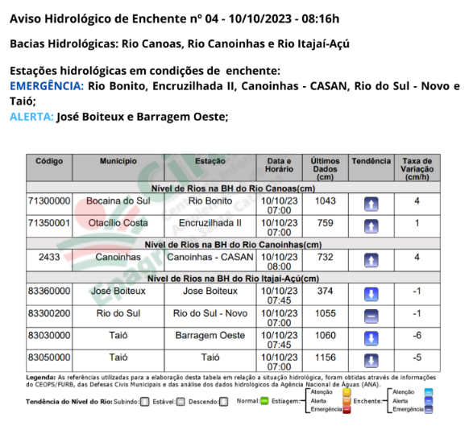469x430 pixels.
Task: Select station code 83300200
Action: pos(49,313)
